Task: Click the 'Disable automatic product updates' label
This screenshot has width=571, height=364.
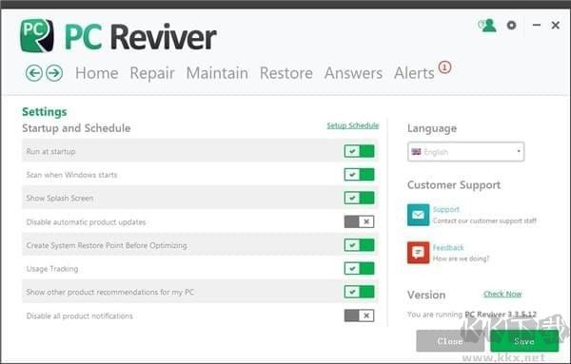Action: coord(86,221)
